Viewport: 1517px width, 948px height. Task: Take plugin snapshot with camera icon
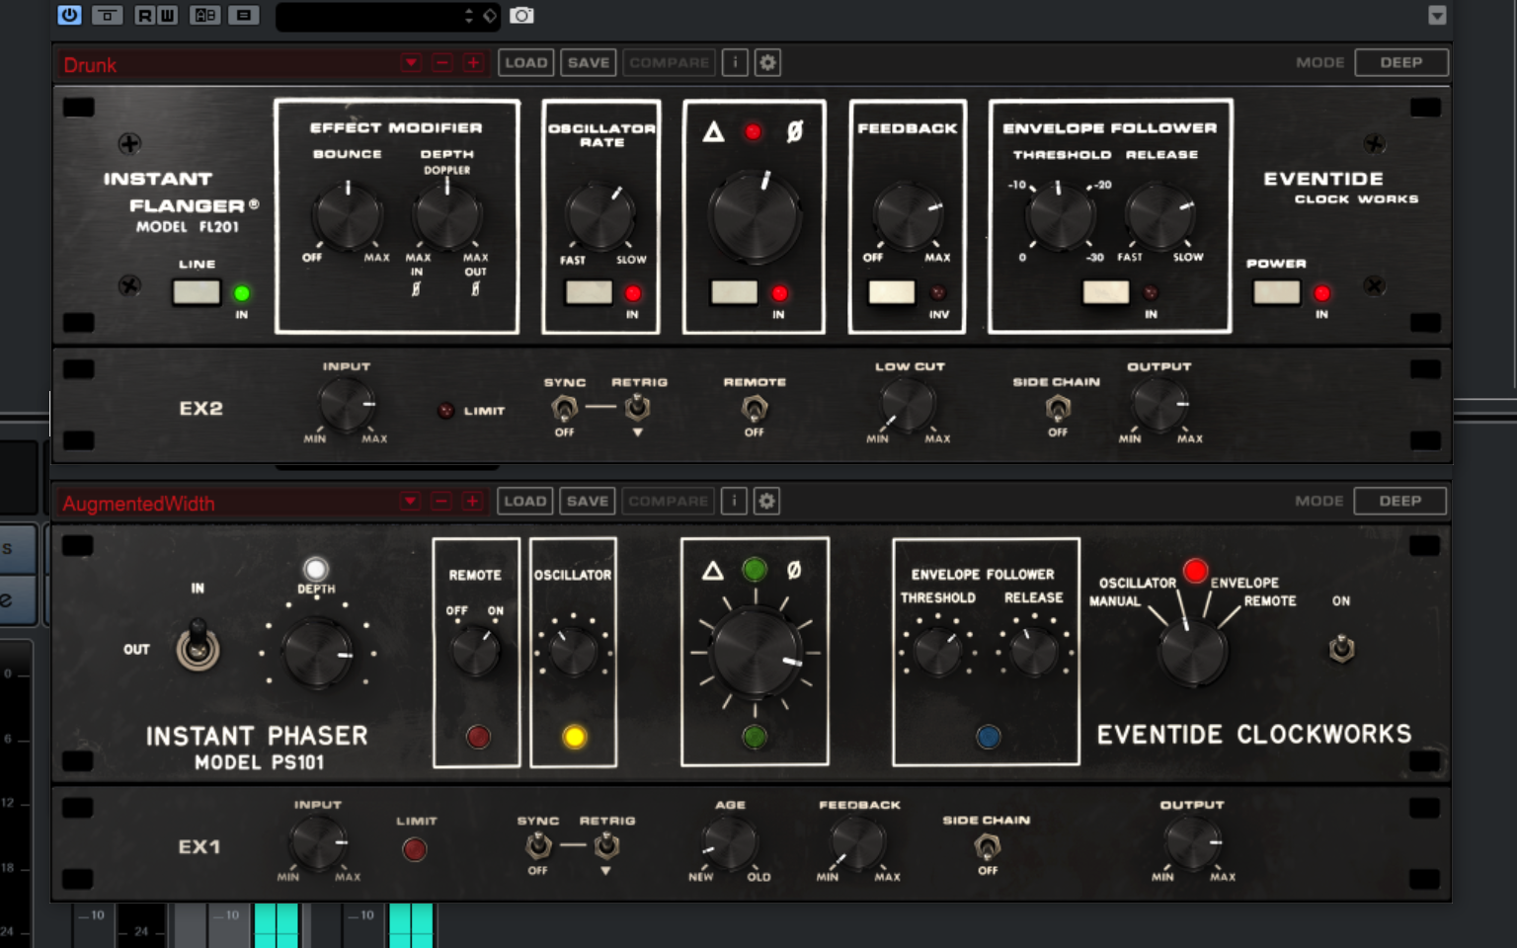[521, 15]
